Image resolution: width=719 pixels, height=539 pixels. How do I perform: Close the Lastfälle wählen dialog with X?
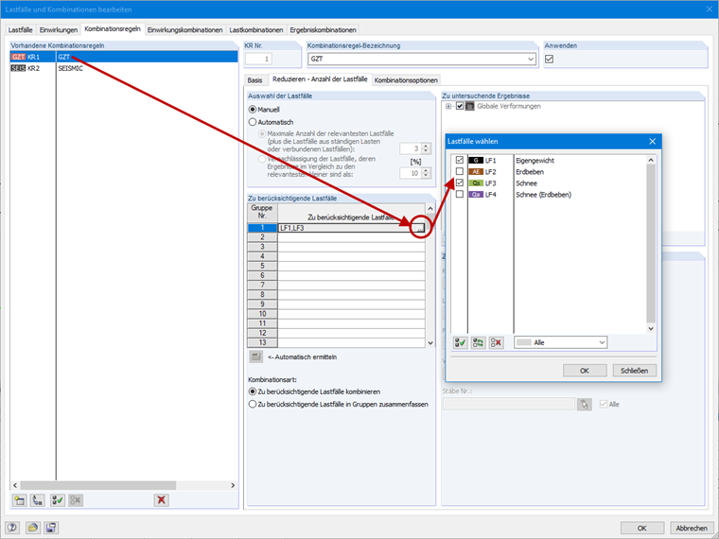tap(652, 141)
